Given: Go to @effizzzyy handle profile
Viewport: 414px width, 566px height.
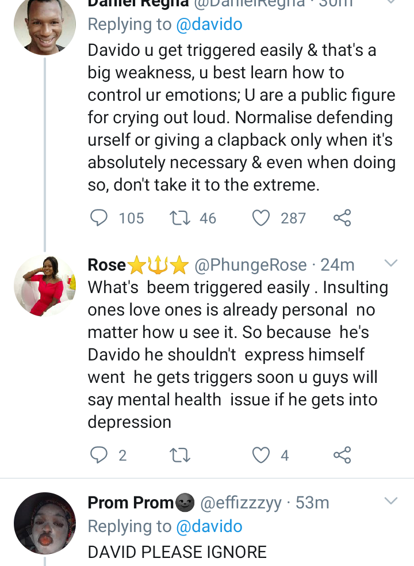Looking at the screenshot, I should (240, 503).
